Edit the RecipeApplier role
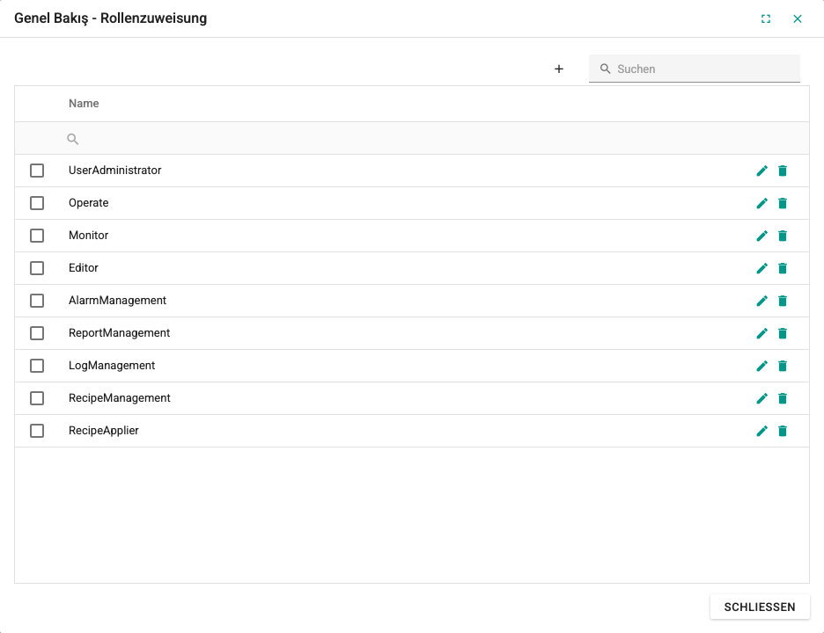 tap(761, 431)
